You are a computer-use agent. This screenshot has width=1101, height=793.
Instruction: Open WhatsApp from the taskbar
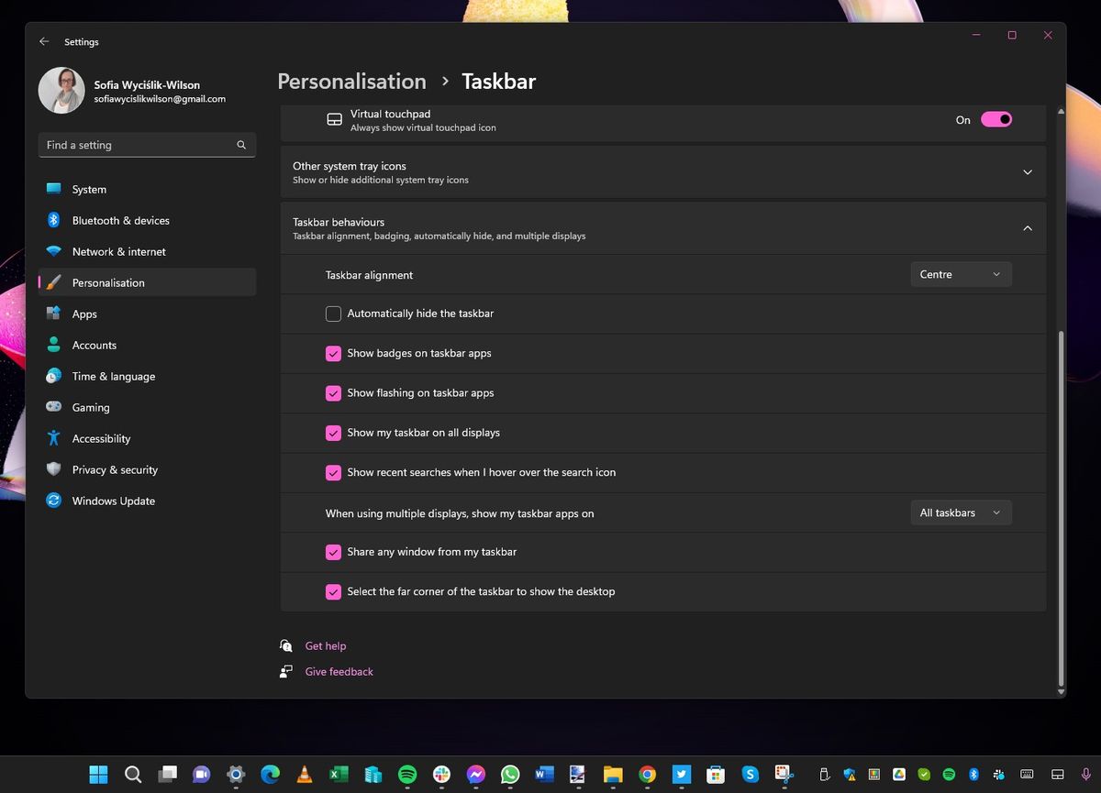pos(509,775)
